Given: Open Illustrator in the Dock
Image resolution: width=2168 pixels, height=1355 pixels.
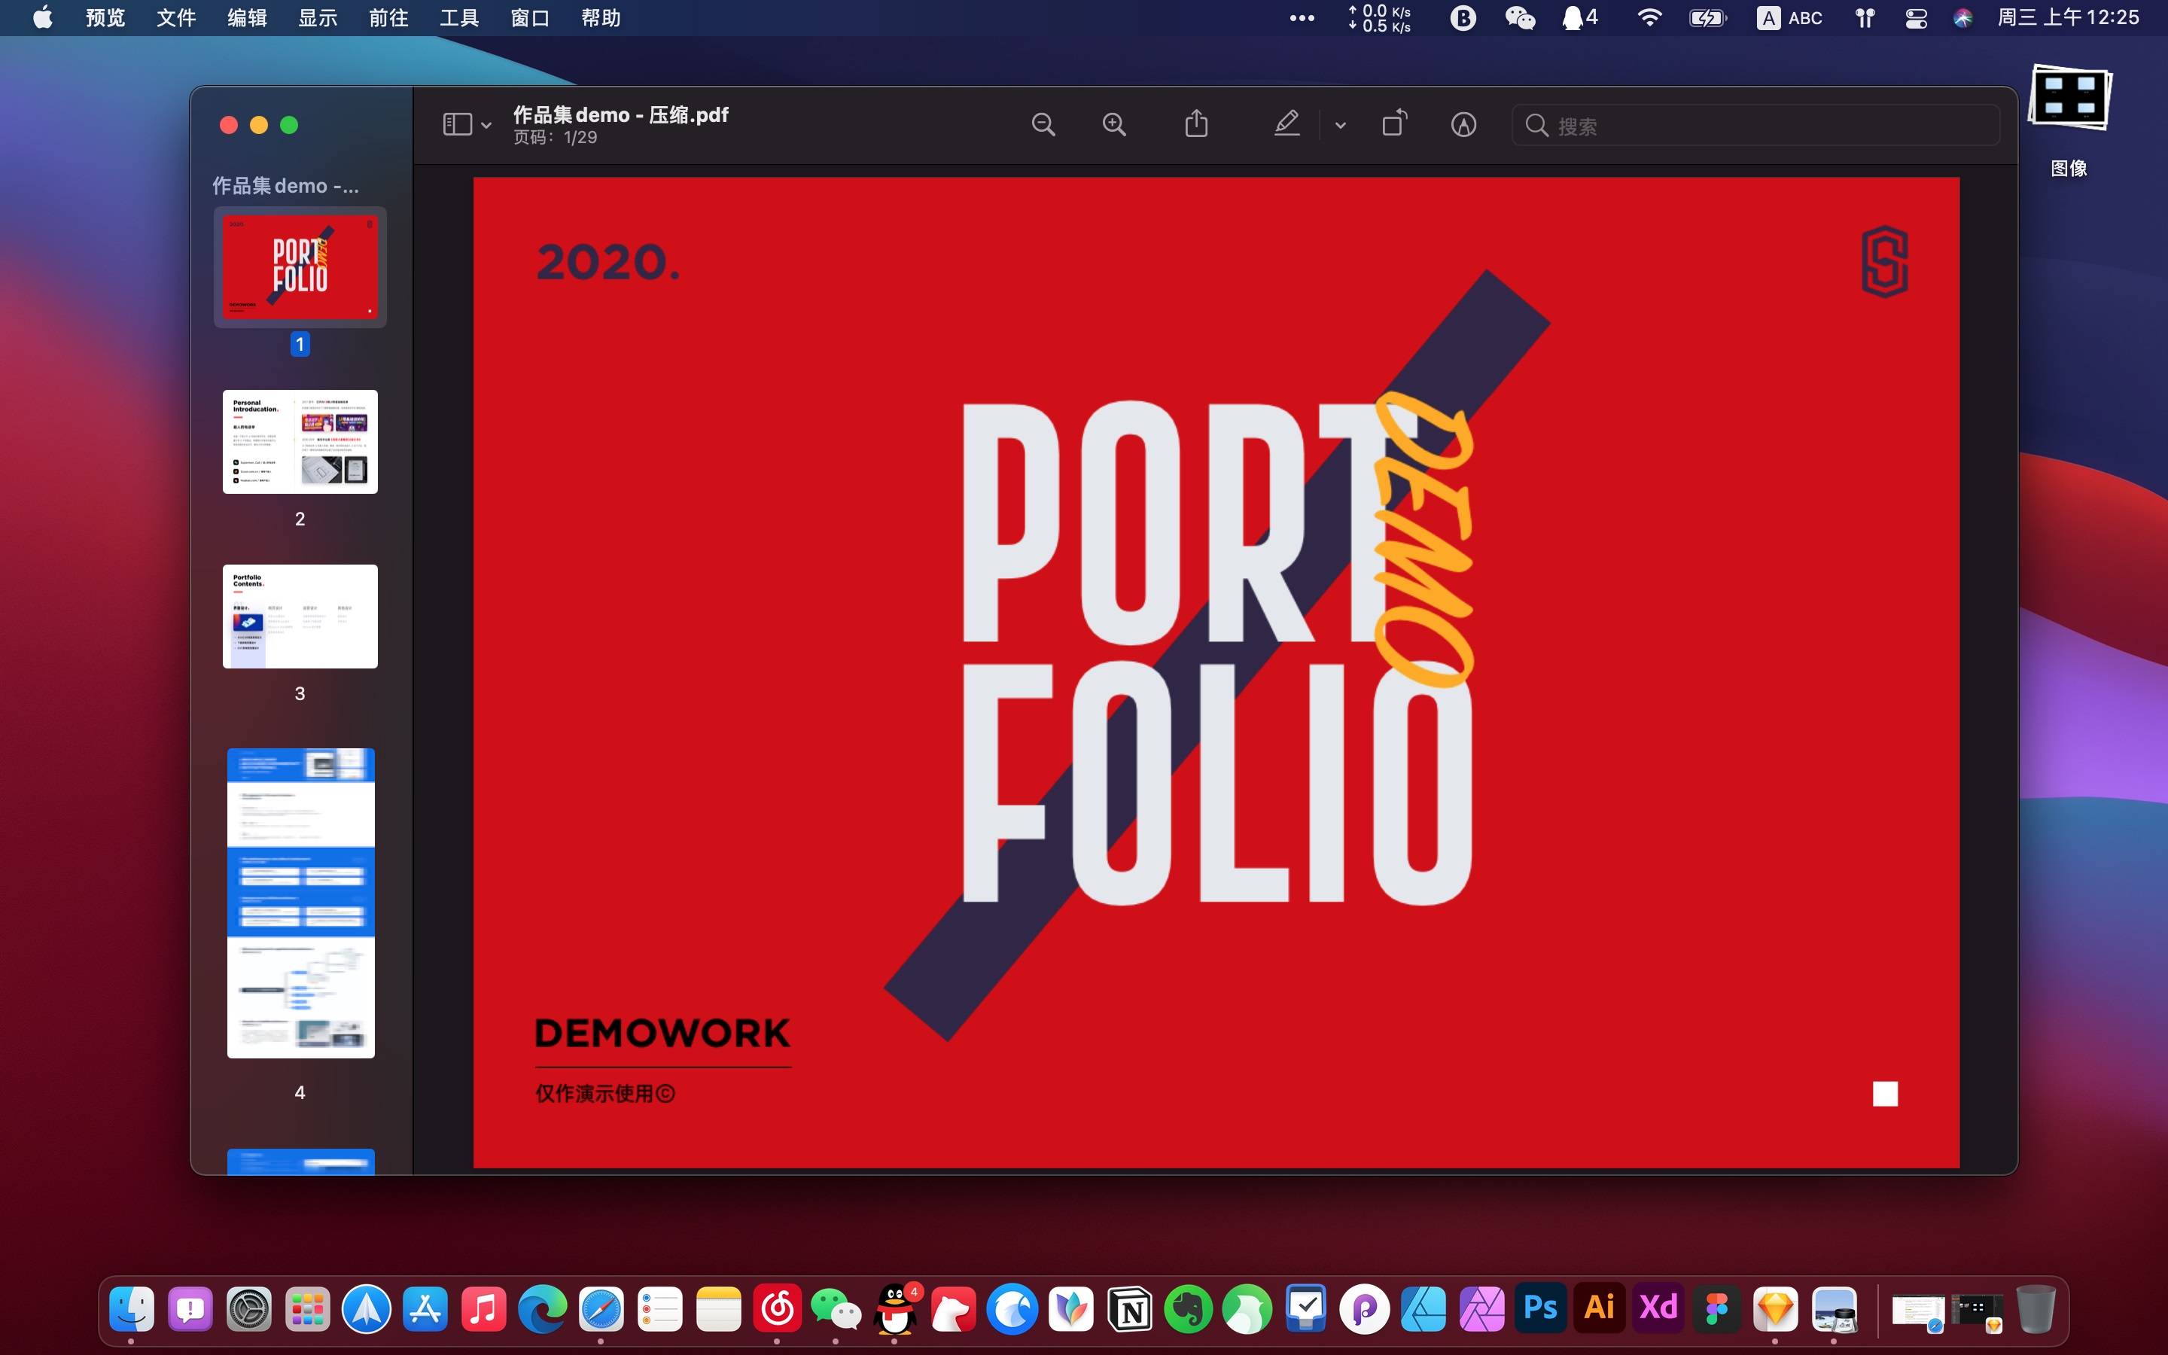Looking at the screenshot, I should [x=1599, y=1309].
